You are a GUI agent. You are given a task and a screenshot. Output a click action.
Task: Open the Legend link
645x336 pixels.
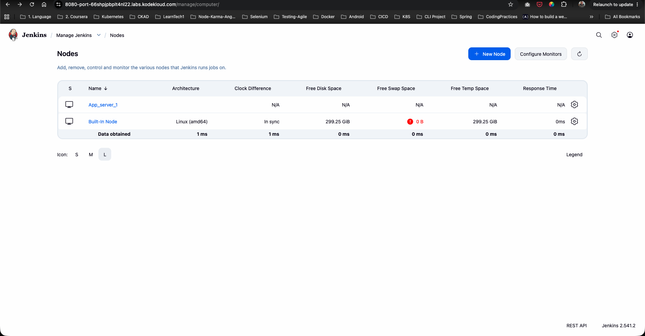tap(574, 155)
